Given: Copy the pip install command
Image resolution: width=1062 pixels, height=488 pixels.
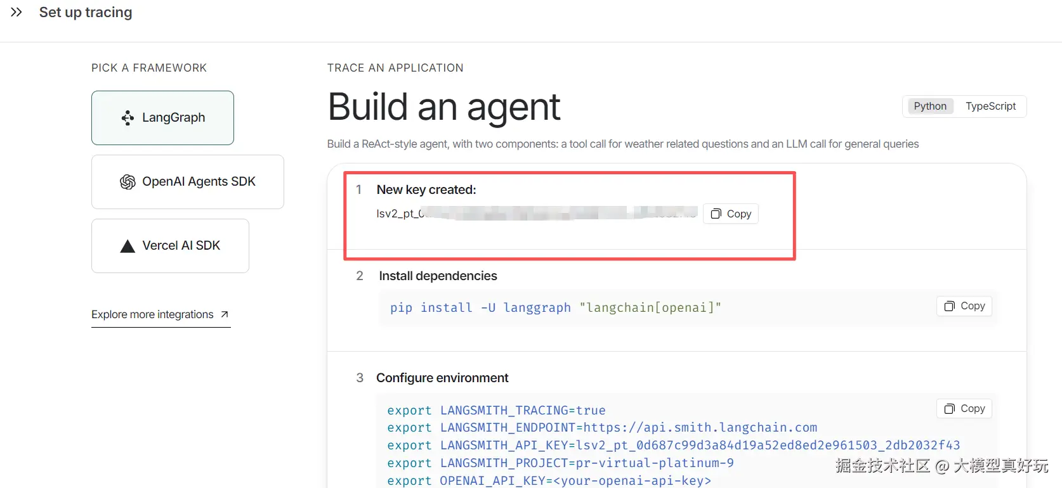Looking at the screenshot, I should [x=964, y=306].
